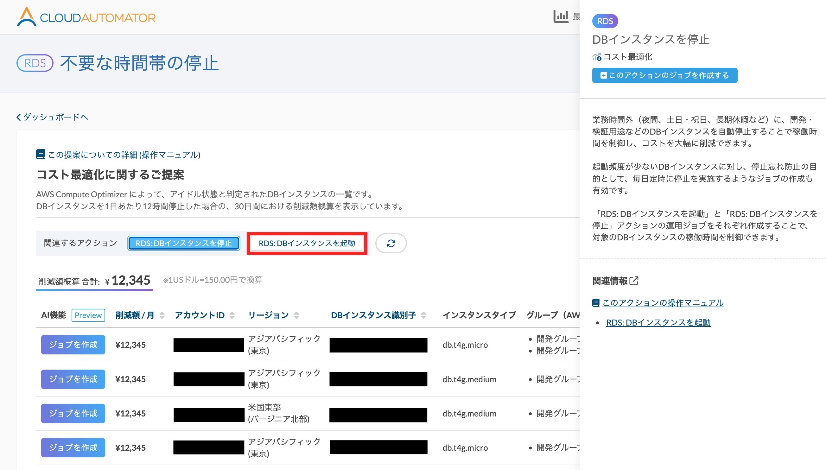Click the DBインスタンスを停止 panel title
This screenshot has height=470, width=826.
pos(651,39)
